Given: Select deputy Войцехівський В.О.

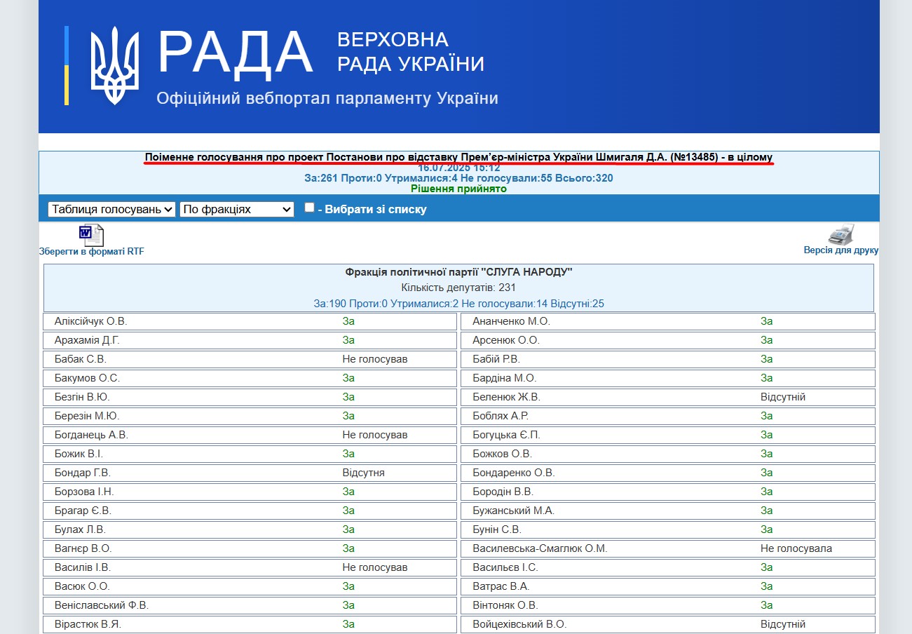Looking at the screenshot, I should pos(519,624).
